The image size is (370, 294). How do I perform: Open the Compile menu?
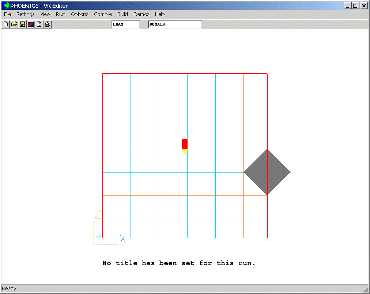click(x=103, y=14)
